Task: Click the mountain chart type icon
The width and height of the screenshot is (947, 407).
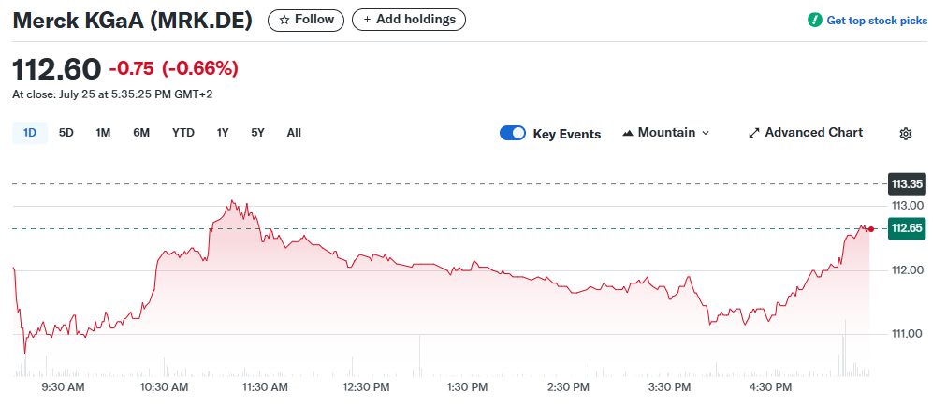Action: pyautogui.click(x=628, y=133)
